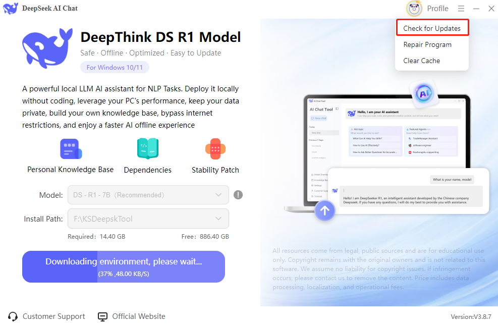Image resolution: width=498 pixels, height=325 pixels.
Task: Click the Required: 14.40 GB text
Action: 96,237
